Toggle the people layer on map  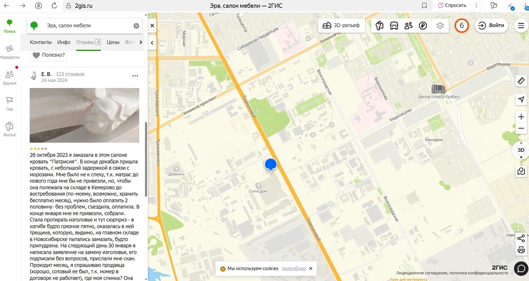(409, 26)
